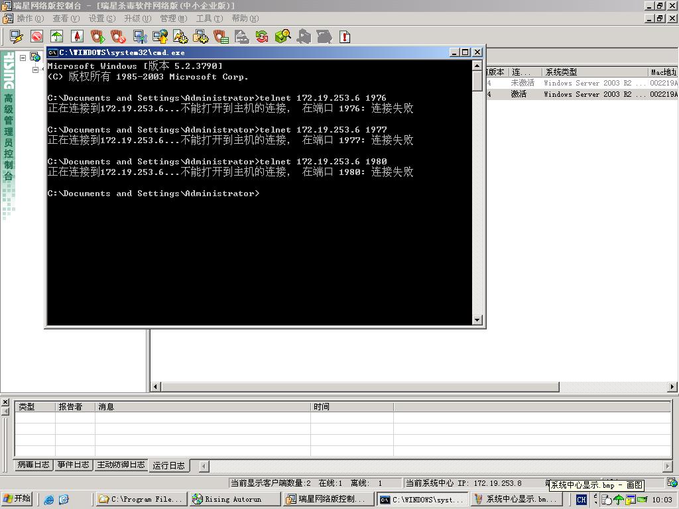Image resolution: width=679 pixels, height=509 pixels.
Task: Switch to 系统中心显示.bm... taskbar button
Action: click(516, 500)
